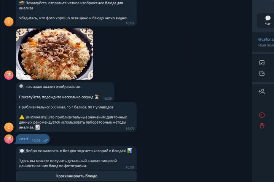Click the media gallery icon in sidebar
This screenshot has width=274, height=182.
click(x=262, y=63)
